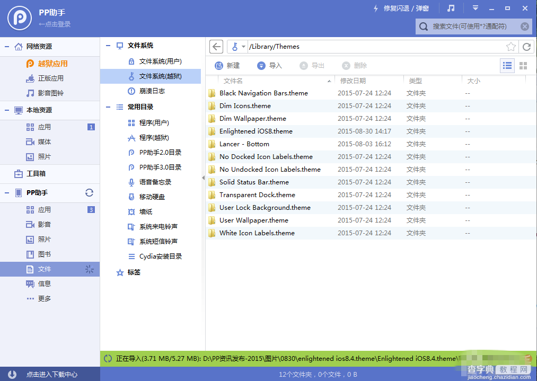Collapse the 文件系统 tree node

coord(108,46)
